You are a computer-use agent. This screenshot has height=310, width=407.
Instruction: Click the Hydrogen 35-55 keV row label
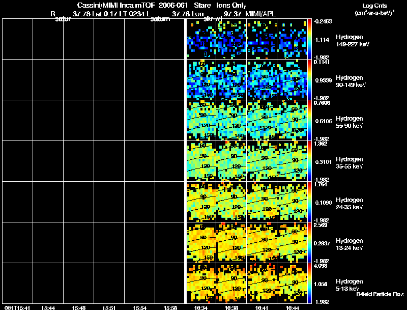[x=350, y=162]
